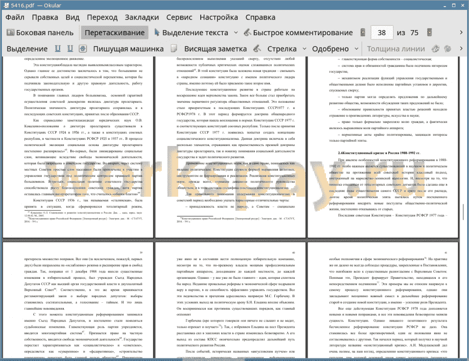The width and height of the screenshot is (469, 361).
Task: Select the strikeout annotation icon
Action: pyautogui.click(x=83, y=48)
